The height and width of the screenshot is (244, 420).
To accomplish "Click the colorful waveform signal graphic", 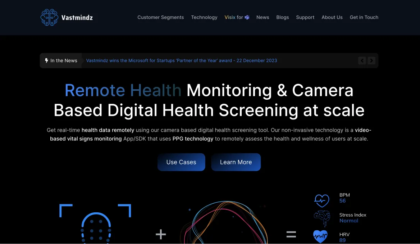I will 224,222.
